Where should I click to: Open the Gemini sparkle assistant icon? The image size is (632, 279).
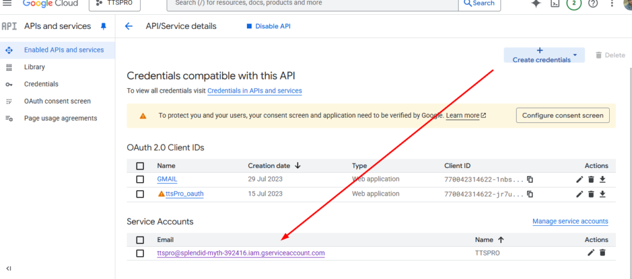point(536,3)
